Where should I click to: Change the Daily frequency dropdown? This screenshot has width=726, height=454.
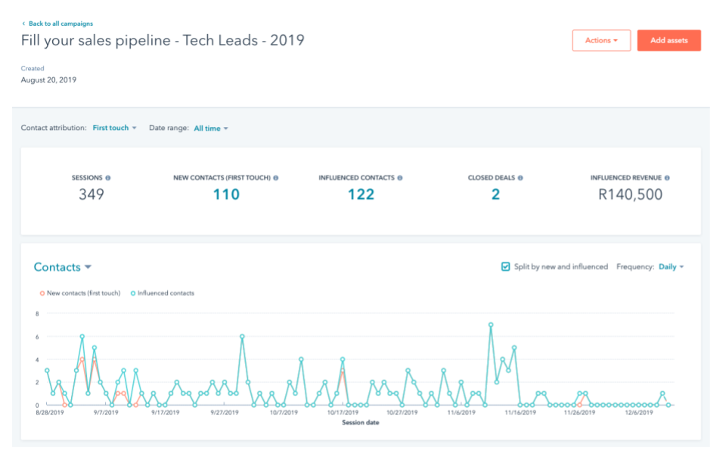pyautogui.click(x=671, y=267)
